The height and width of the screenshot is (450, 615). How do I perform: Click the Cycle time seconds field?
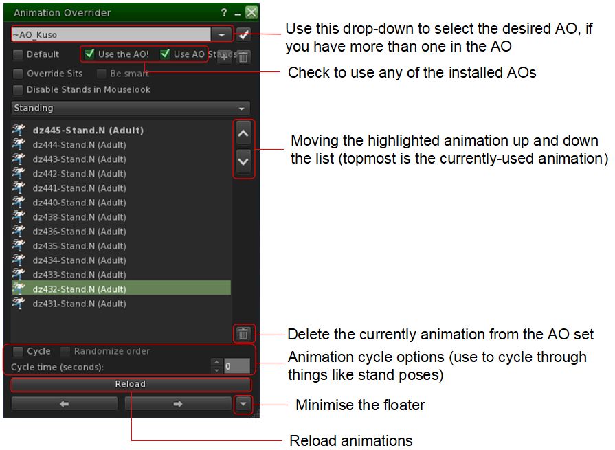pos(237,367)
